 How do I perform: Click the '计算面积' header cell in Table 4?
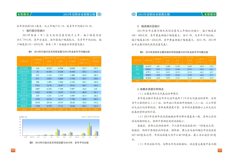tap(38, 61)
